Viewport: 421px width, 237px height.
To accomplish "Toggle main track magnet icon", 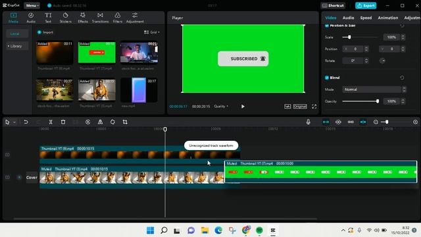I will click(326, 122).
